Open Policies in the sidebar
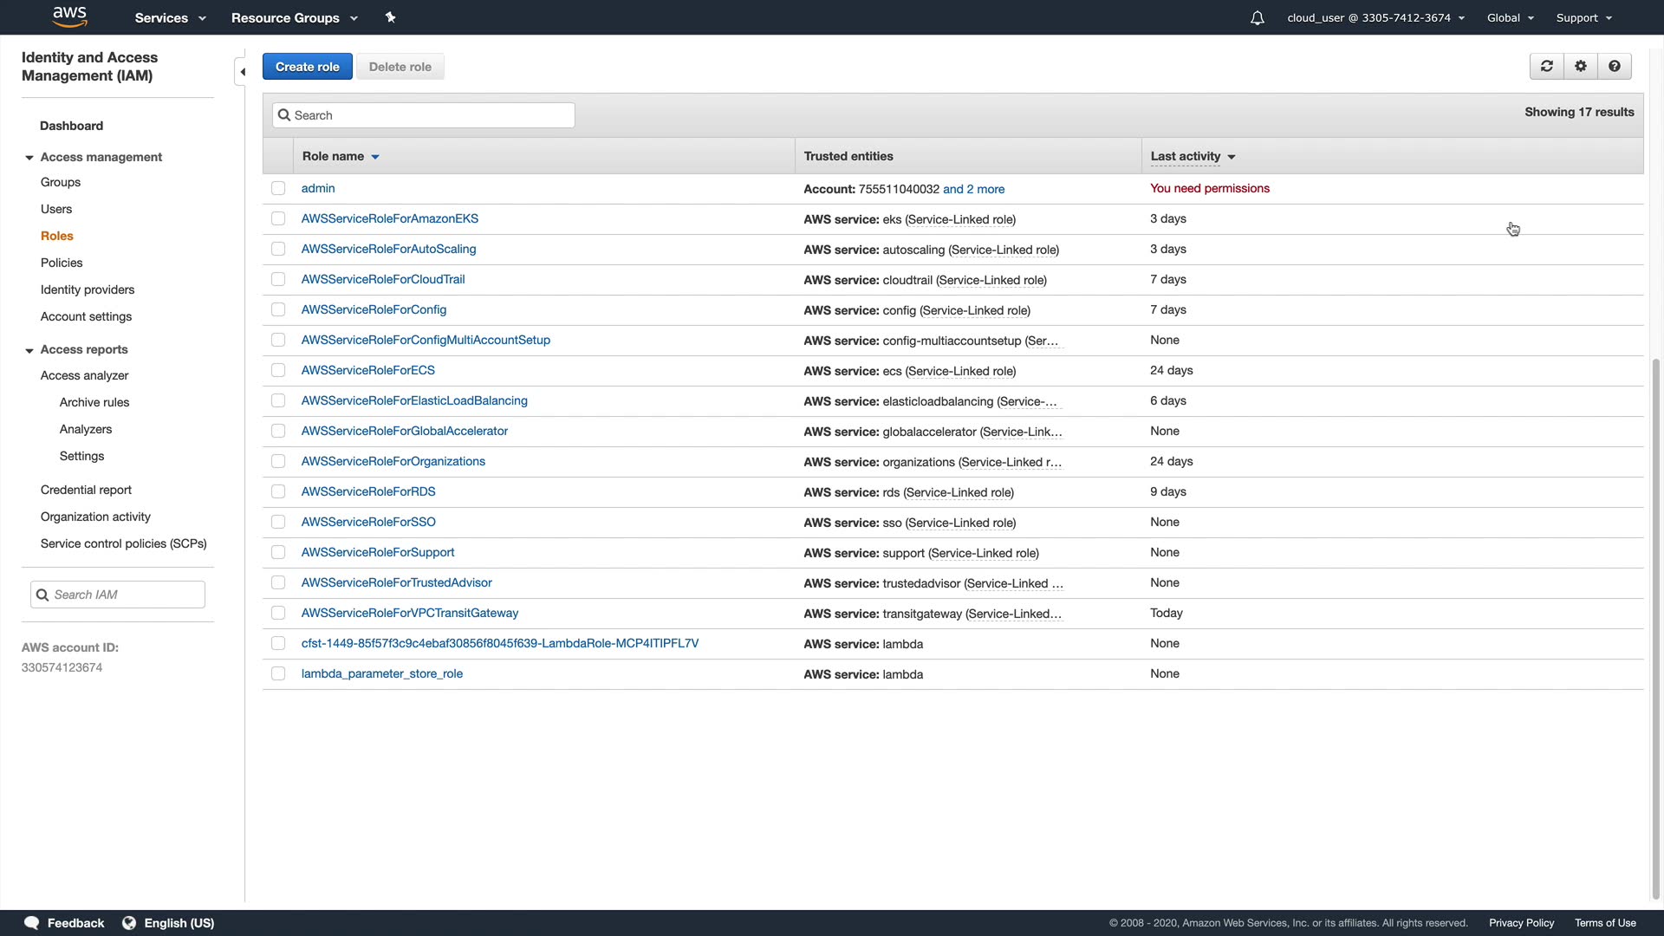The image size is (1664, 936). coord(62,263)
